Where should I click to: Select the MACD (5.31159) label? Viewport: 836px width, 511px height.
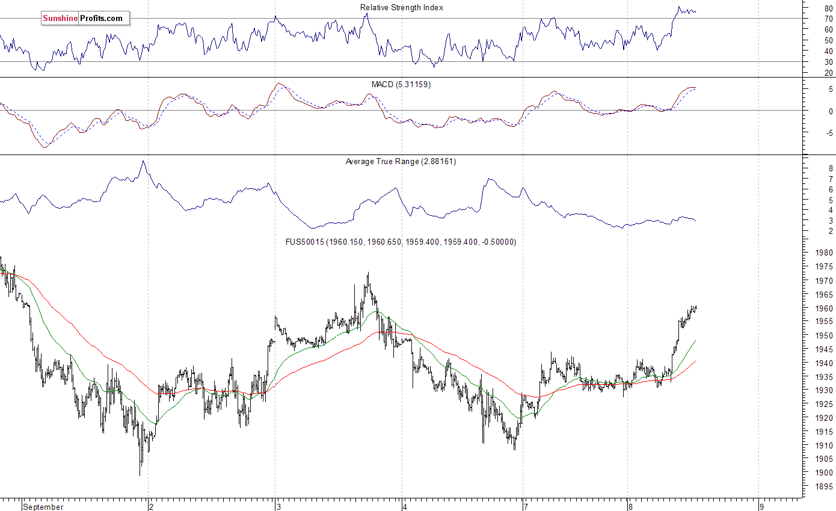point(401,84)
